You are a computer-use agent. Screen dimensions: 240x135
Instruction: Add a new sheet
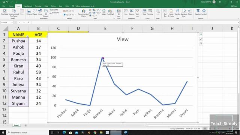point(25,125)
